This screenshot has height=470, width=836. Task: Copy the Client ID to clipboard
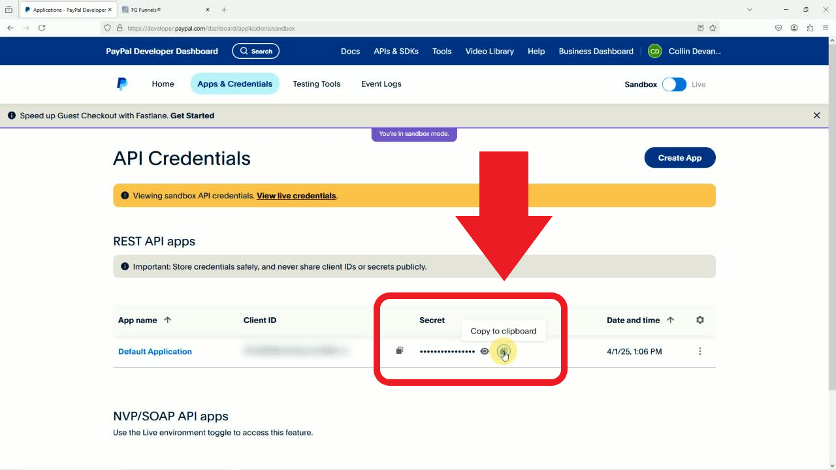coord(400,351)
